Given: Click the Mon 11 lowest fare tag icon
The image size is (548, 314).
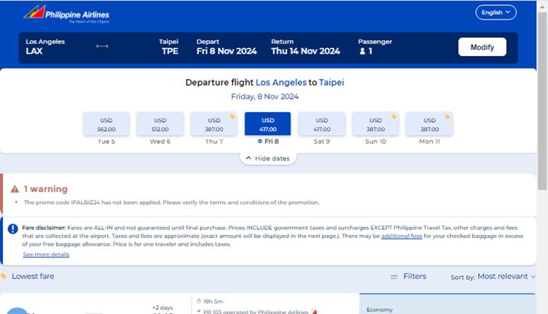Looking at the screenshot, I should [x=447, y=117].
